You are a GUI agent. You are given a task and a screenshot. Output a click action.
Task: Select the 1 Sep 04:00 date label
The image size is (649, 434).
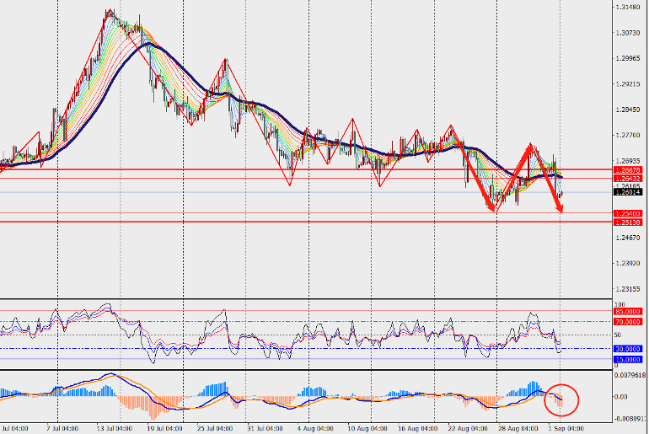566,428
